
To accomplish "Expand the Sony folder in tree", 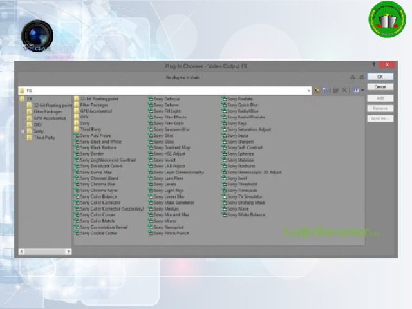I will point(23,131).
